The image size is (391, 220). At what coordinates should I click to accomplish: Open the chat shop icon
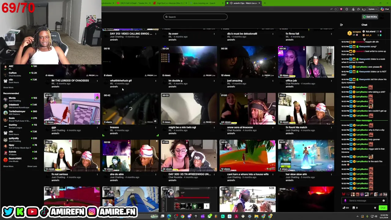pos(354,208)
